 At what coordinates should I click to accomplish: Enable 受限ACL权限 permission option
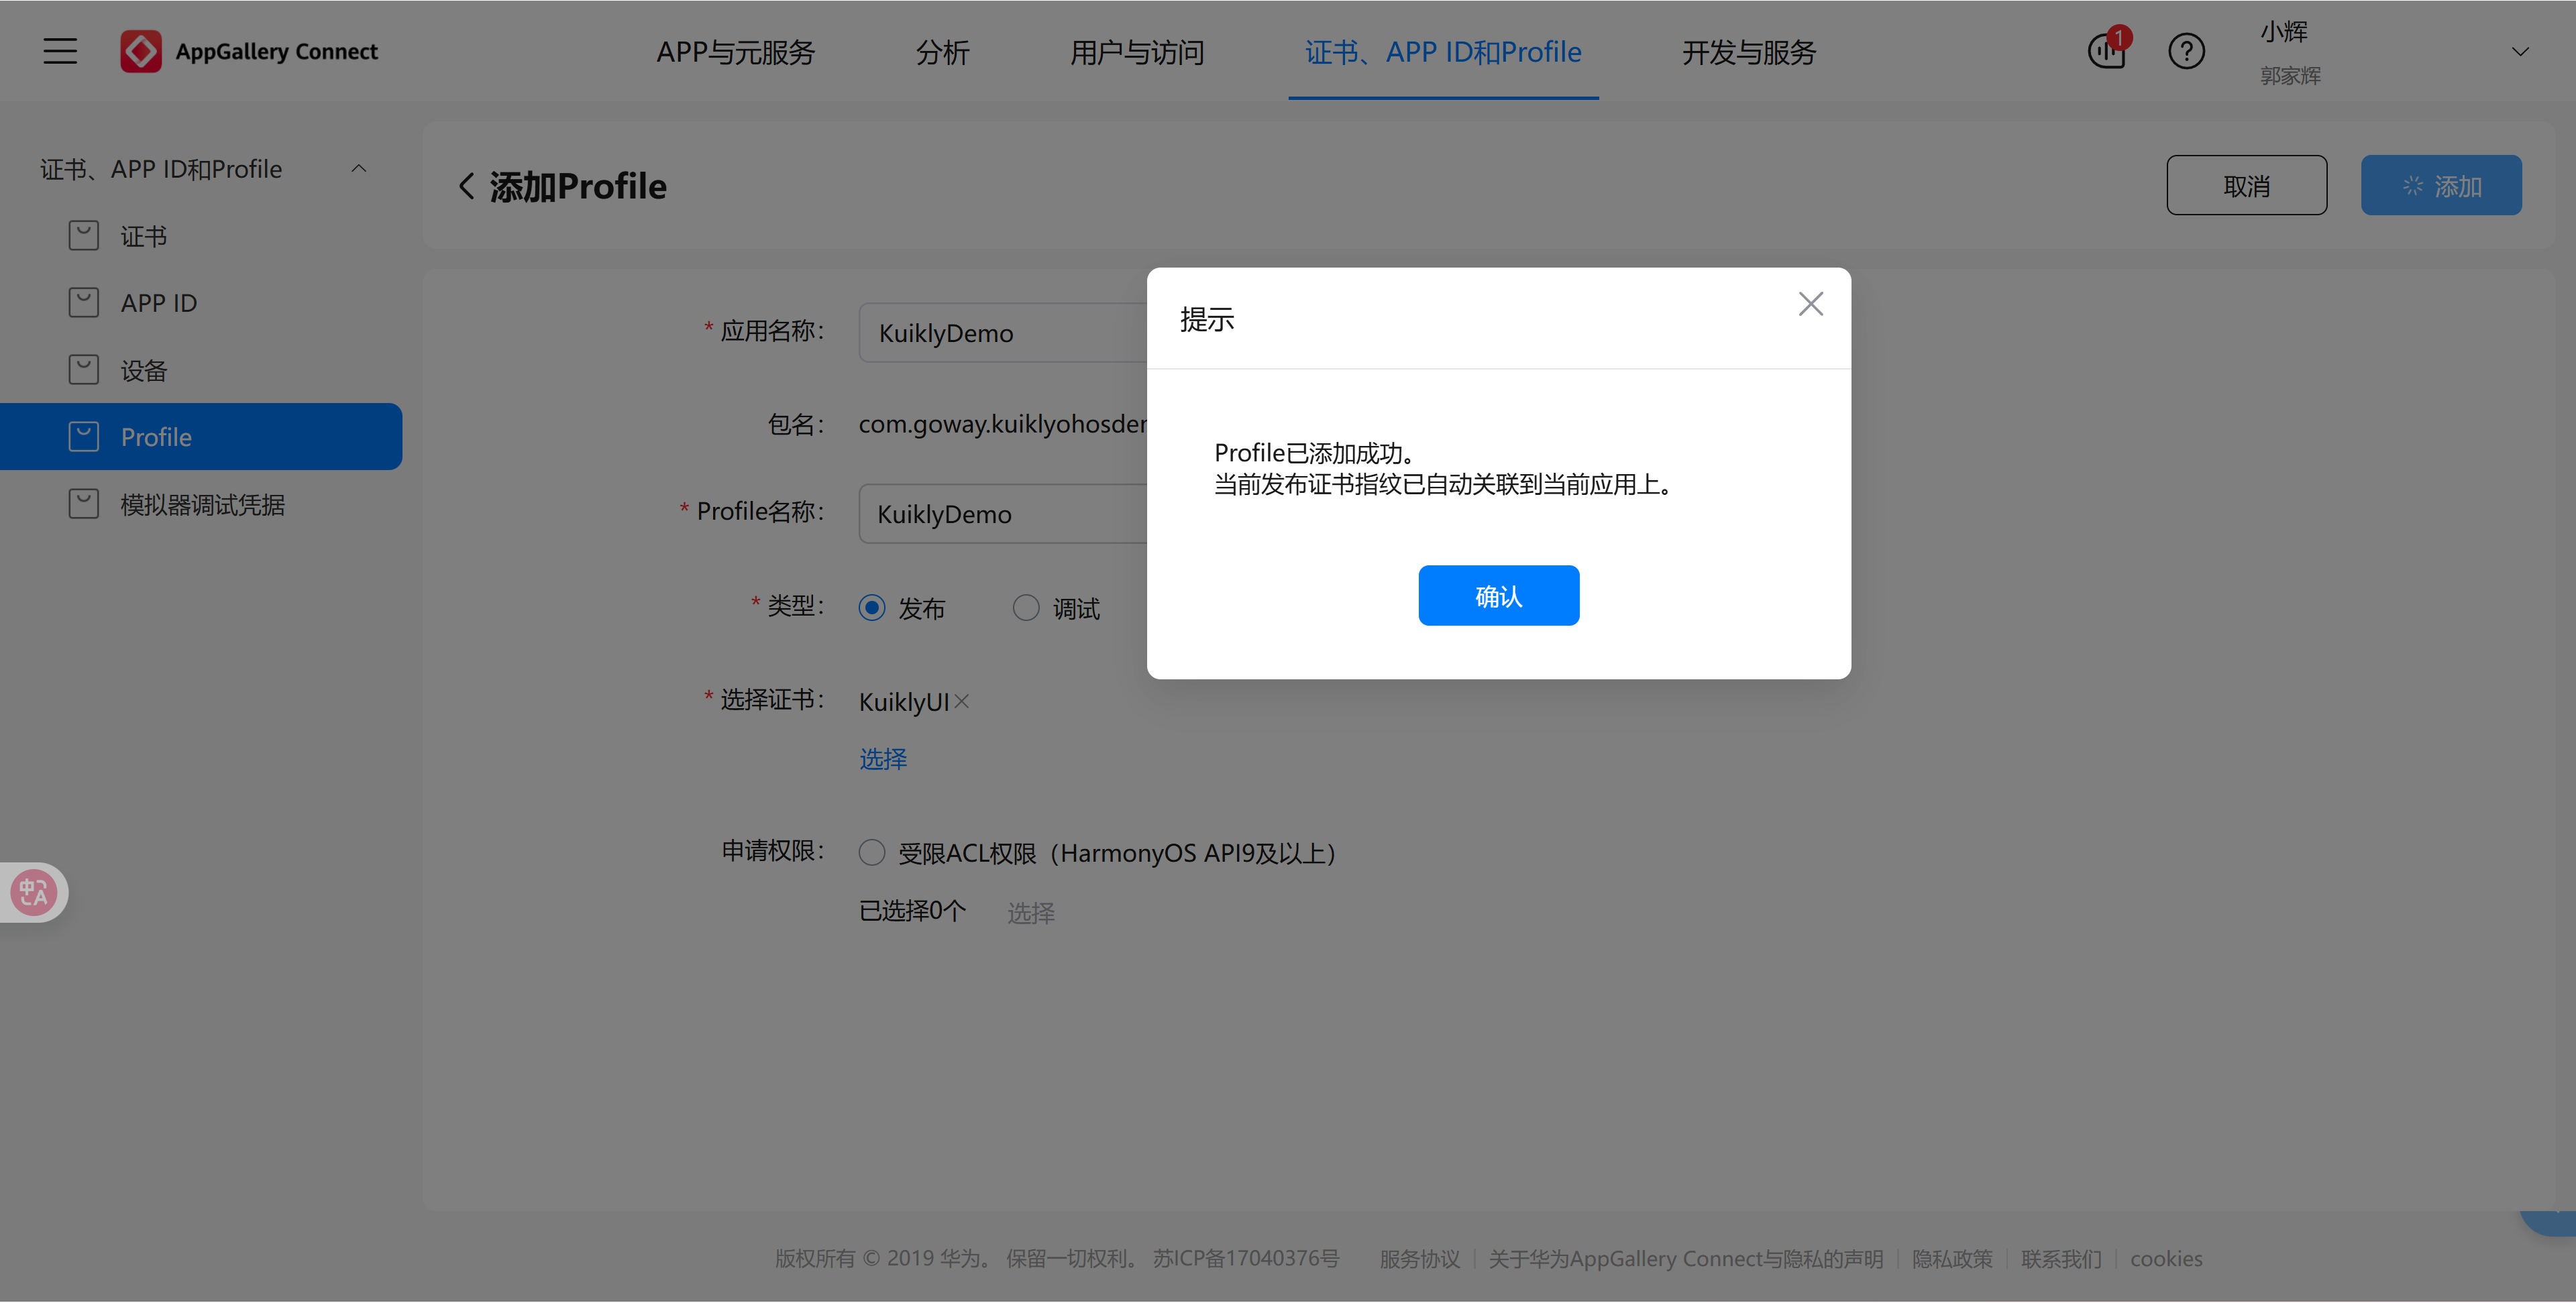click(871, 852)
